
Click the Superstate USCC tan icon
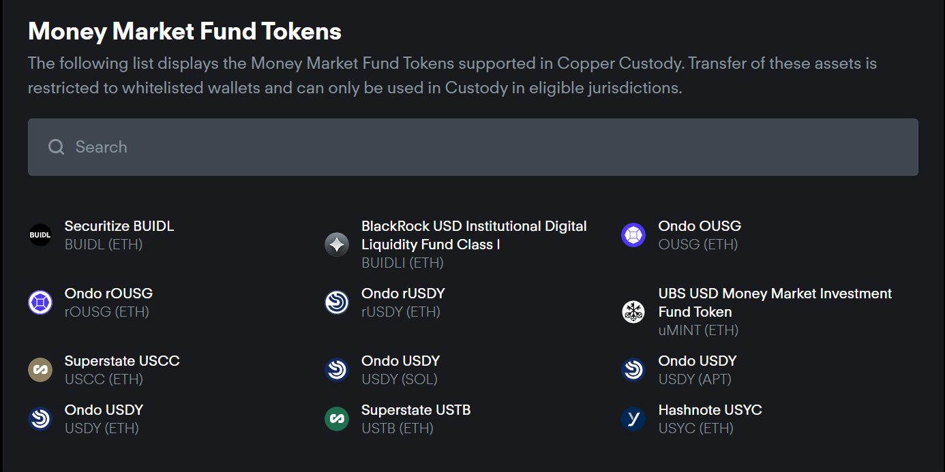point(40,370)
